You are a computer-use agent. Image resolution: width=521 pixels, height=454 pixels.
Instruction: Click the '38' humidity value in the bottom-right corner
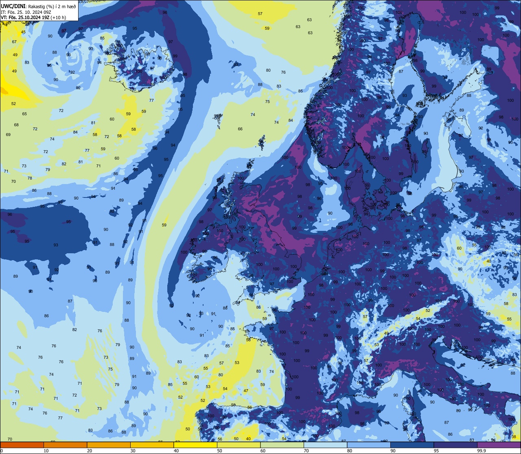click(x=514, y=437)
